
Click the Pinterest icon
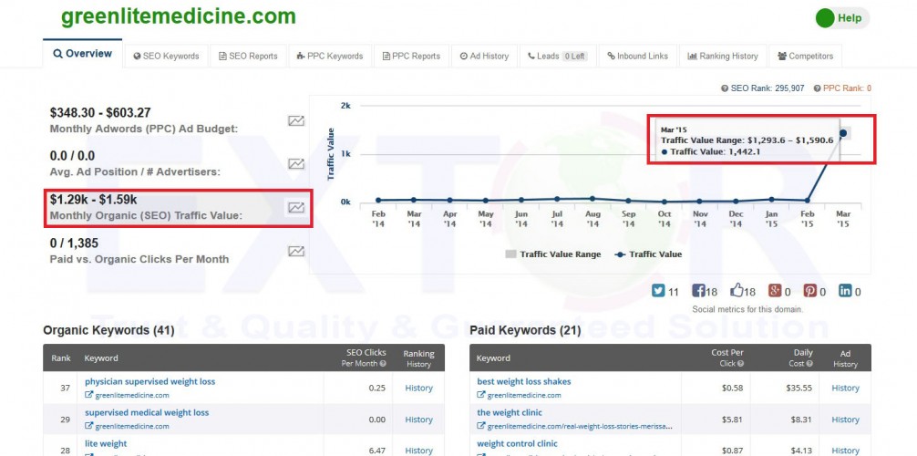(809, 292)
